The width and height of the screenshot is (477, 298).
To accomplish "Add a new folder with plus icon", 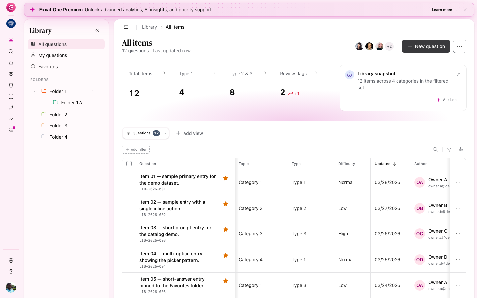I will pyautogui.click(x=98, y=80).
